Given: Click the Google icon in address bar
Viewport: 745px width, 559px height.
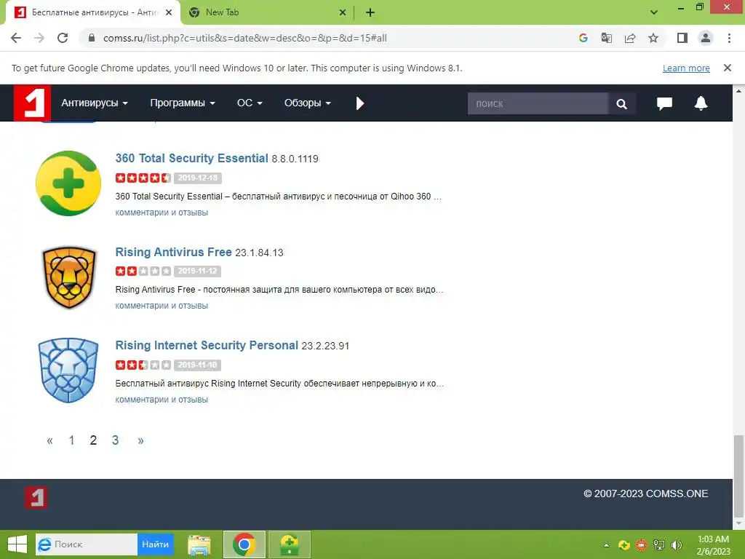Looking at the screenshot, I should (583, 38).
